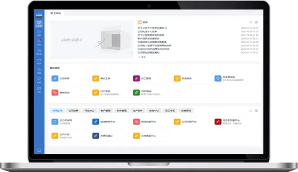This screenshot has height=172, width=298.
Task: Refresh the application category tabs panel
Action: point(251,111)
